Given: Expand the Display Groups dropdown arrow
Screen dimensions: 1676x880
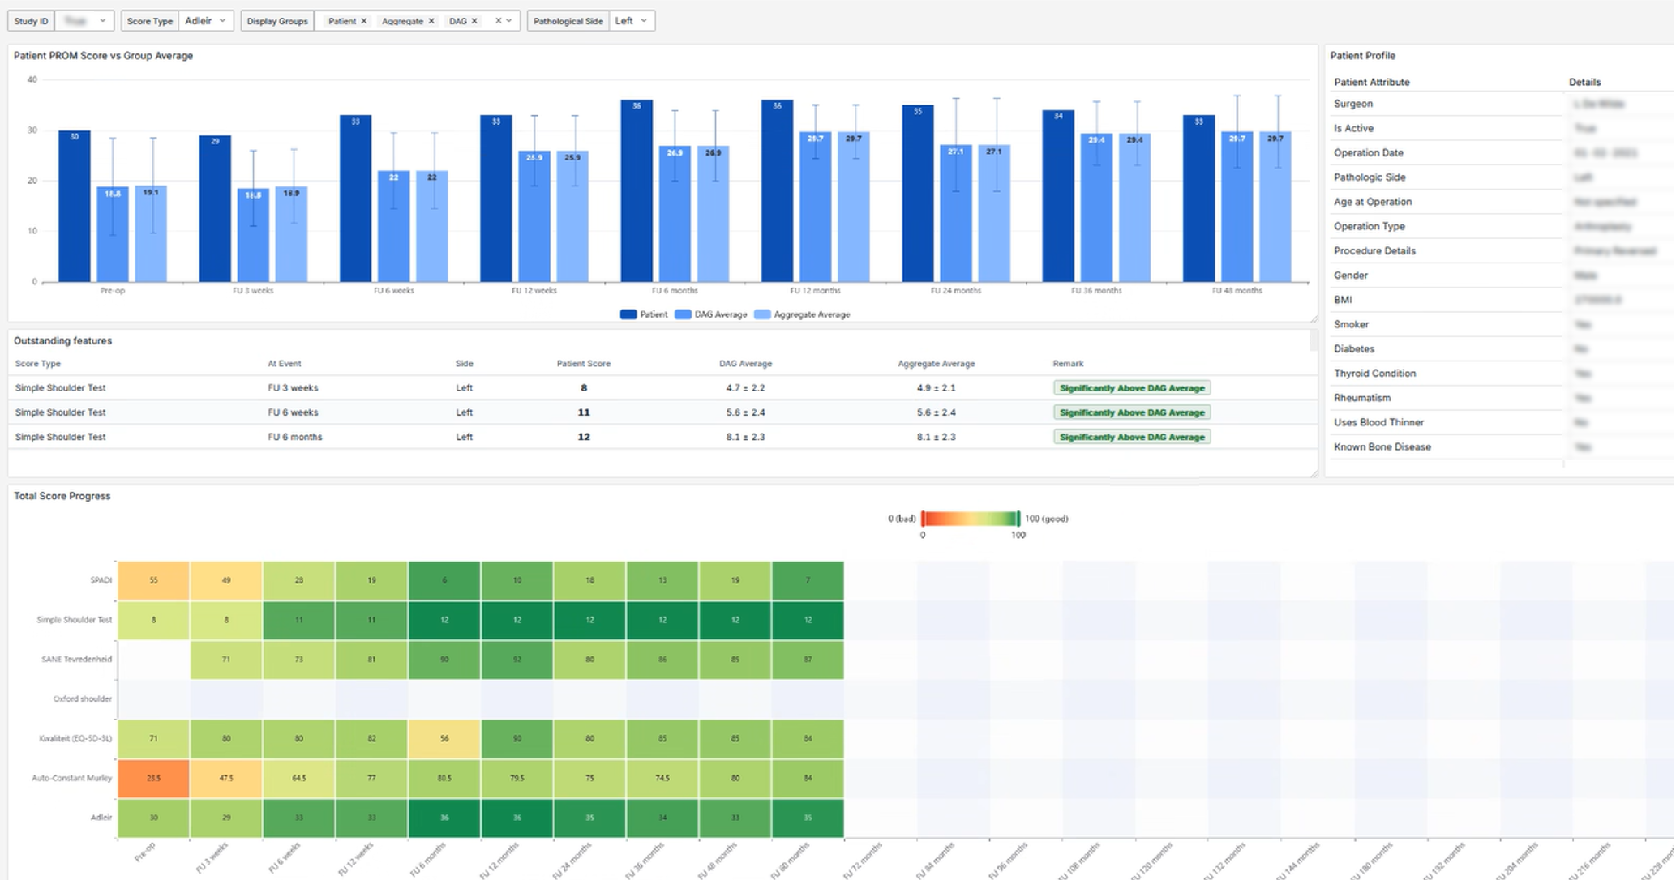Looking at the screenshot, I should point(509,21).
